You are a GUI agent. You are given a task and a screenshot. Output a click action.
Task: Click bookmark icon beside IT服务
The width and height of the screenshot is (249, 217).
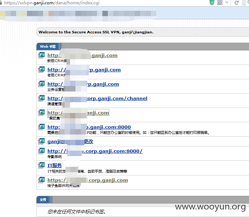(x=41, y=165)
